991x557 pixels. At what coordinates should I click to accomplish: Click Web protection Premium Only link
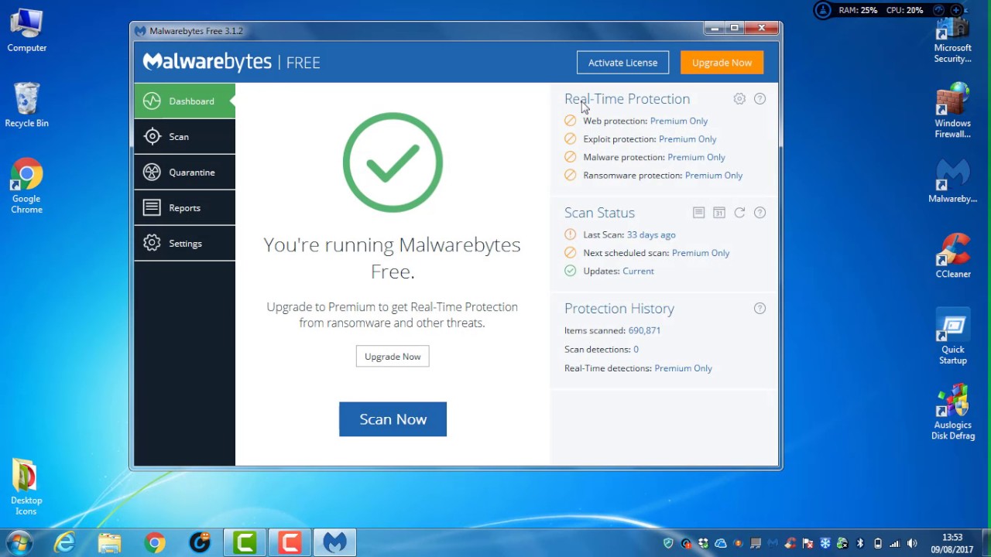point(679,121)
